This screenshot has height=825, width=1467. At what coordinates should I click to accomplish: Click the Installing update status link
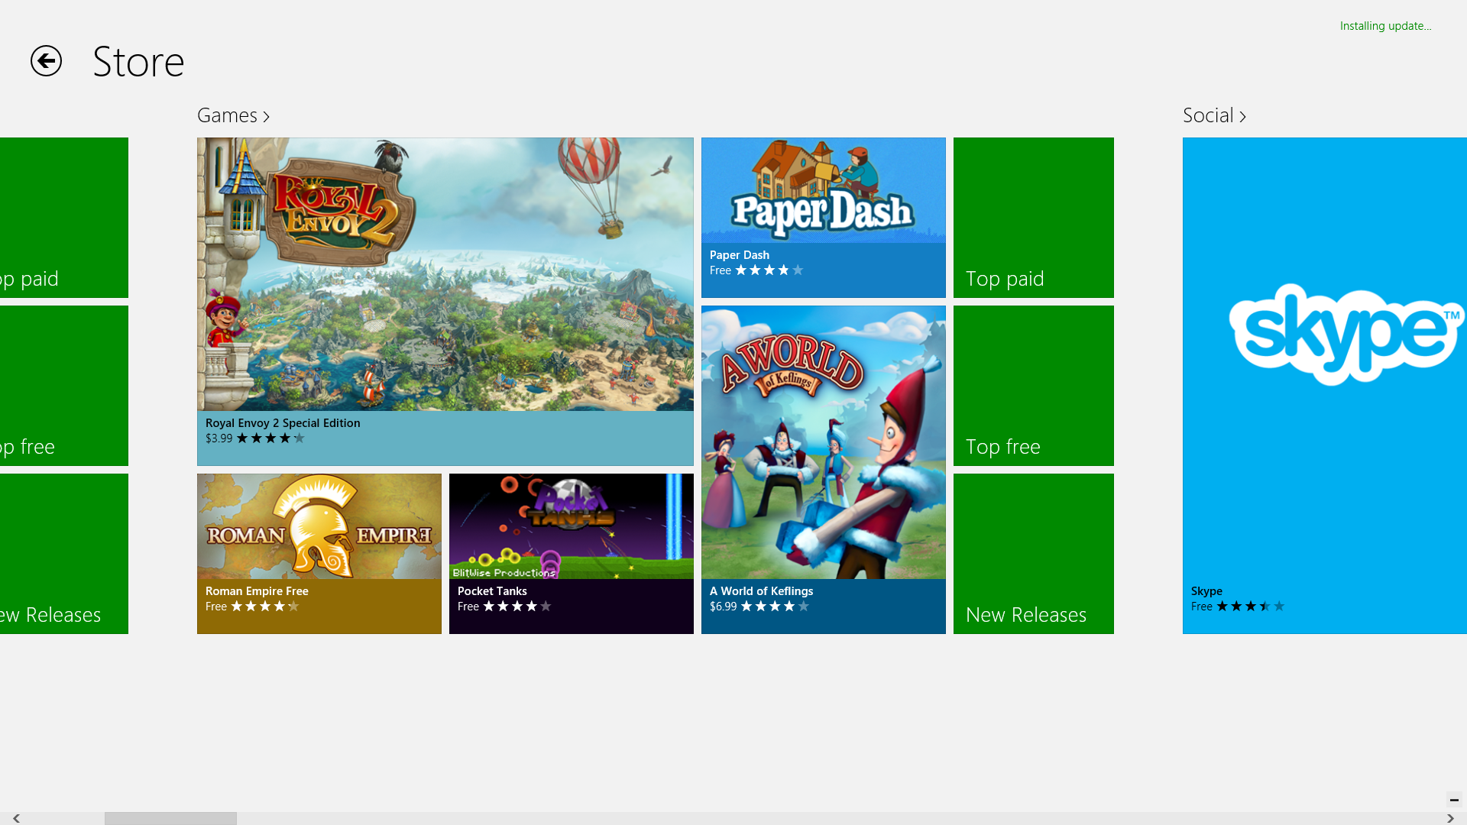[x=1385, y=26]
